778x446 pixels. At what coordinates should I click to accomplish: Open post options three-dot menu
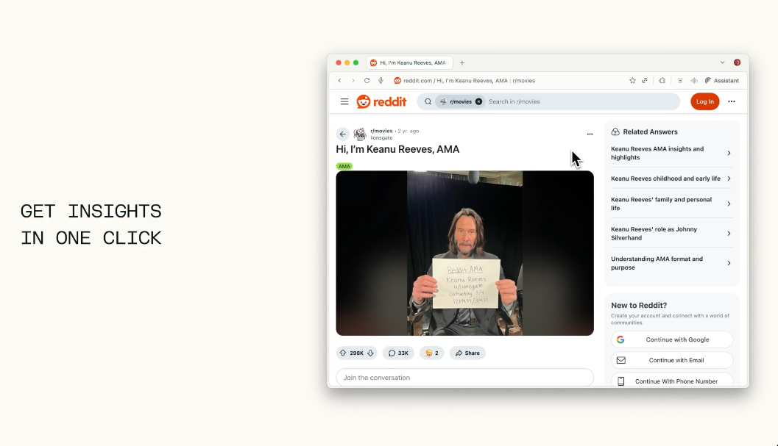[x=590, y=134]
